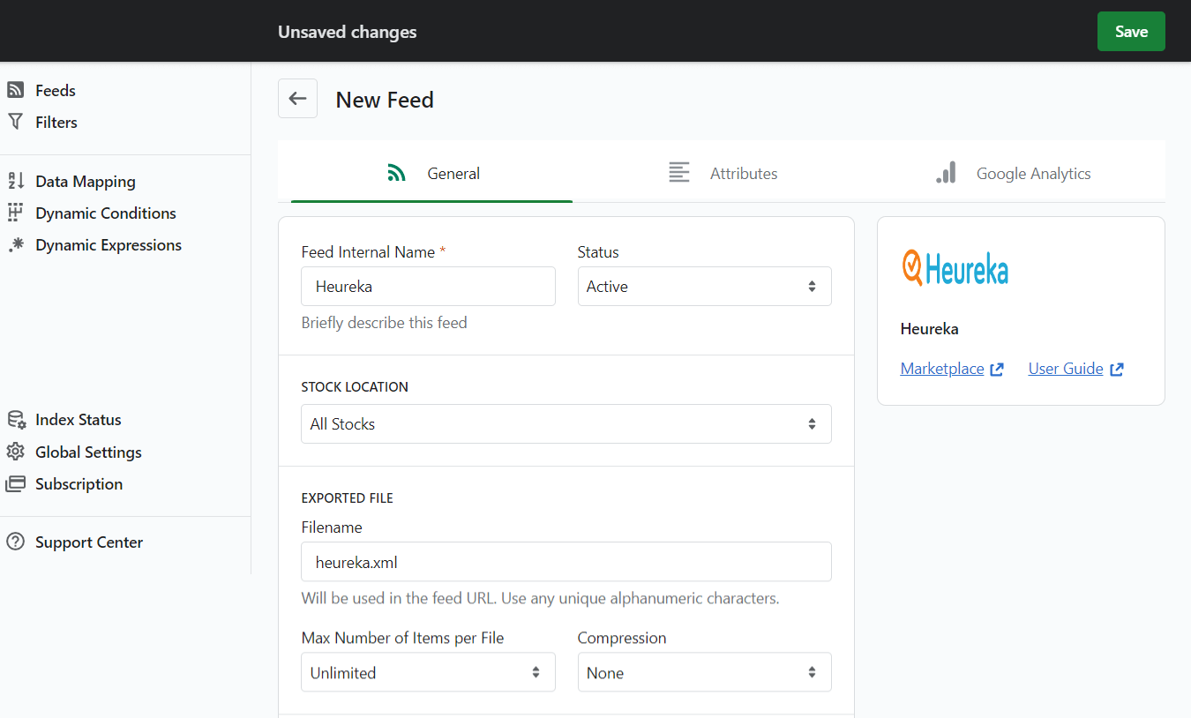1191x718 pixels.
Task: Open Dynamic Conditions in the sidebar
Action: [106, 213]
